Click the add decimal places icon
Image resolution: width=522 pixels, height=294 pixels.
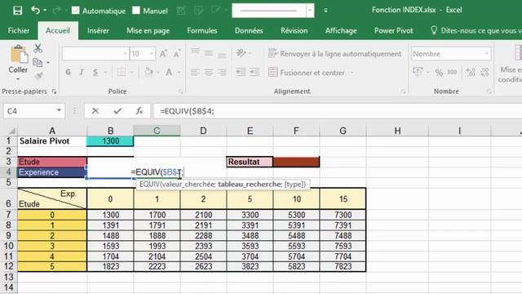471,73
